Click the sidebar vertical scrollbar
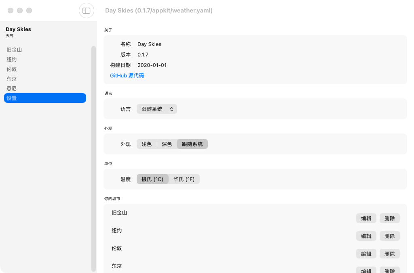Viewport: 414px width, 273px height. click(93, 159)
